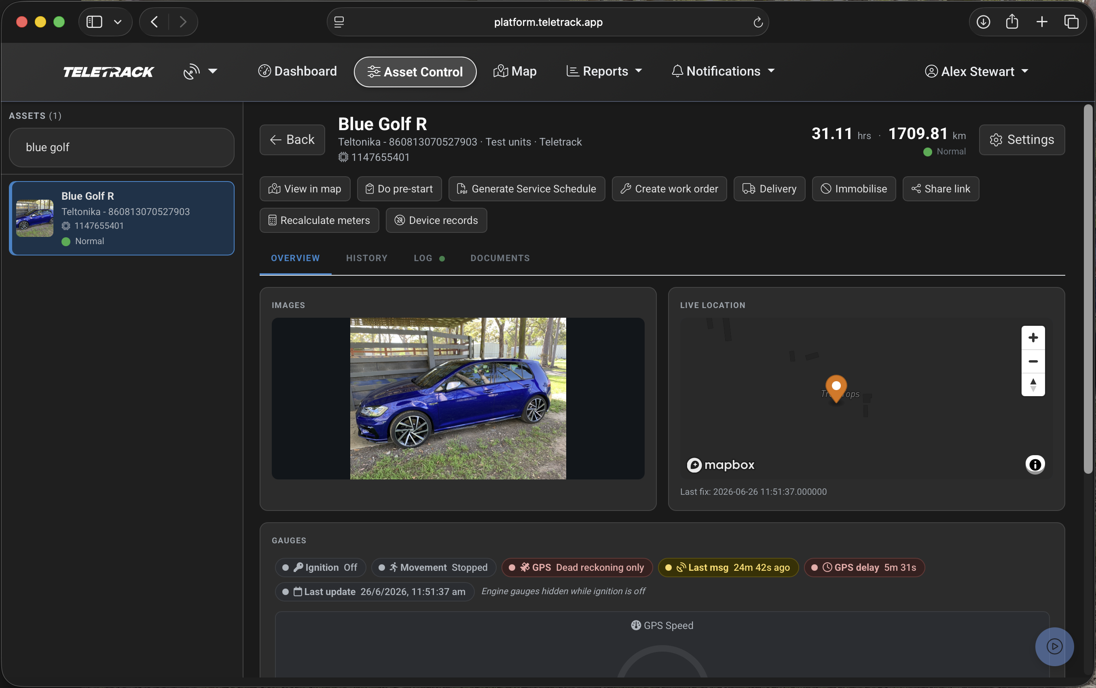The width and height of the screenshot is (1096, 688).
Task: Go to the Dashboard page
Action: pyautogui.click(x=297, y=72)
